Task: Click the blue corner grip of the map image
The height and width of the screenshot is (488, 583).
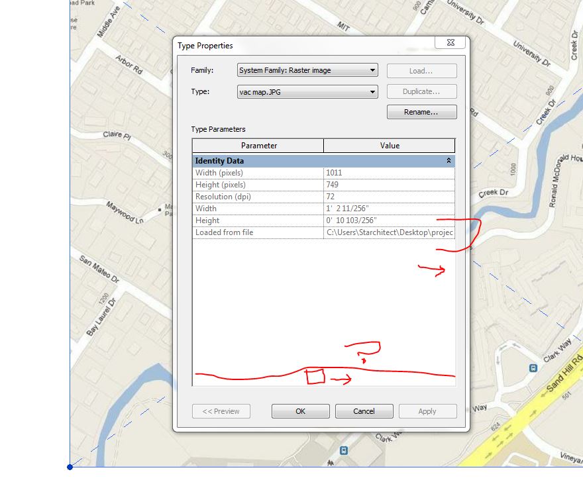Action: (70, 467)
